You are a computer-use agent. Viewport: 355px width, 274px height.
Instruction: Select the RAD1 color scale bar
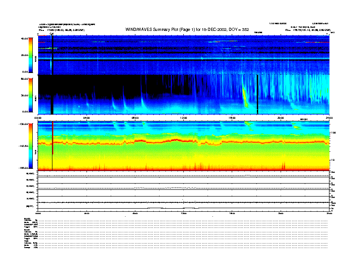tap(30, 95)
